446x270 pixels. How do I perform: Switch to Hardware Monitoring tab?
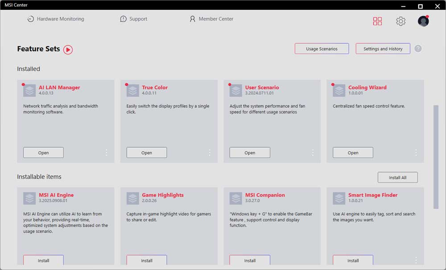(x=55, y=19)
